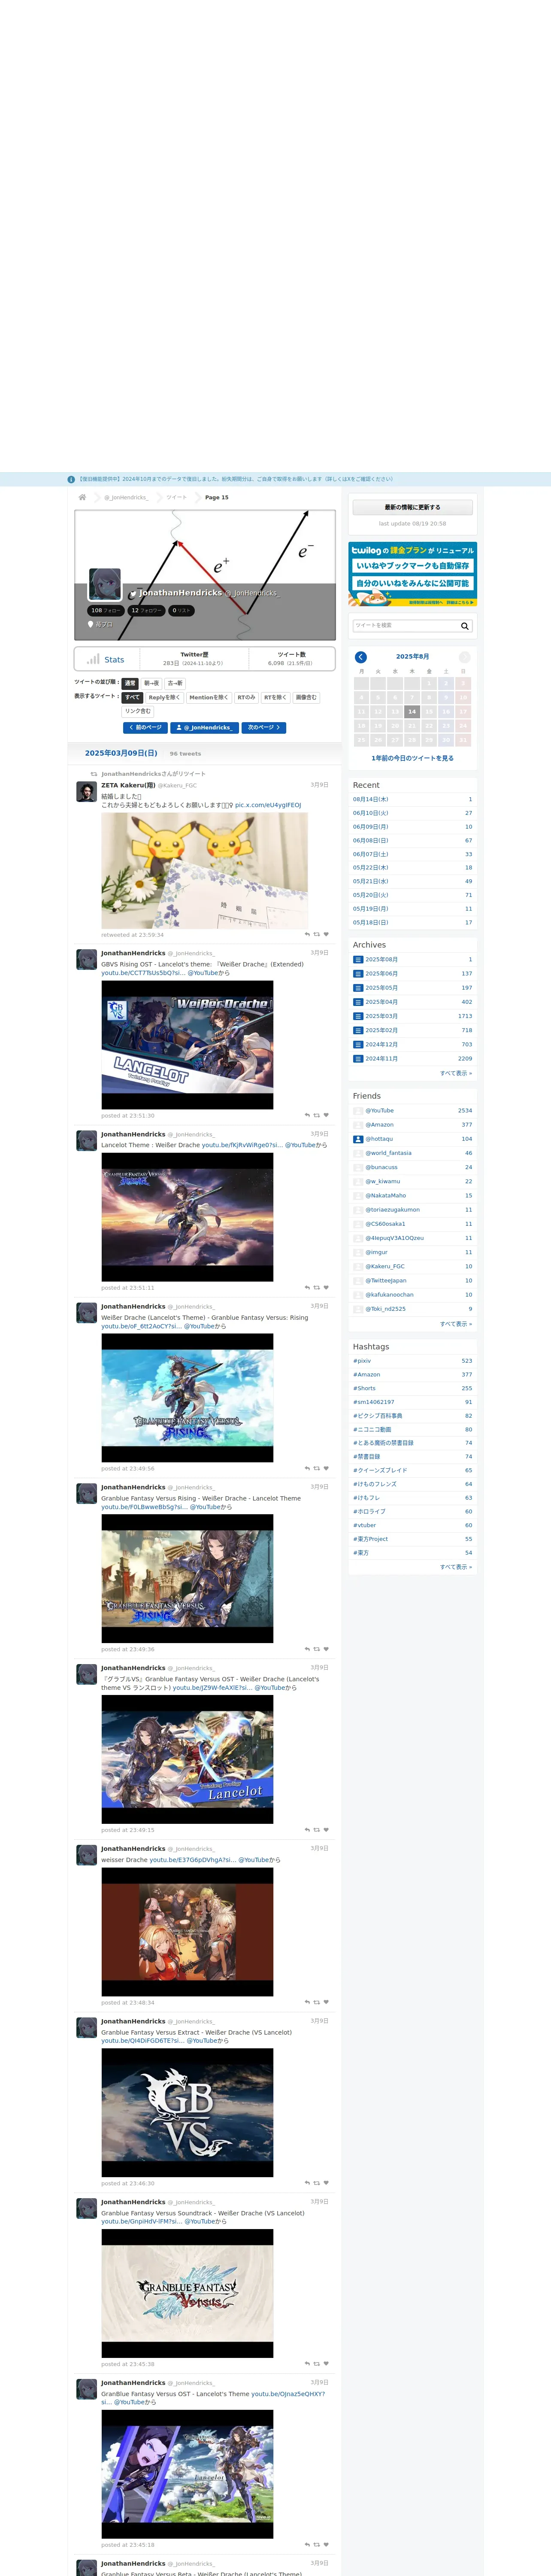Screen dimensions: 551x2576
Task: Open @world_fantasia friend link
Action: pos(388,1153)
